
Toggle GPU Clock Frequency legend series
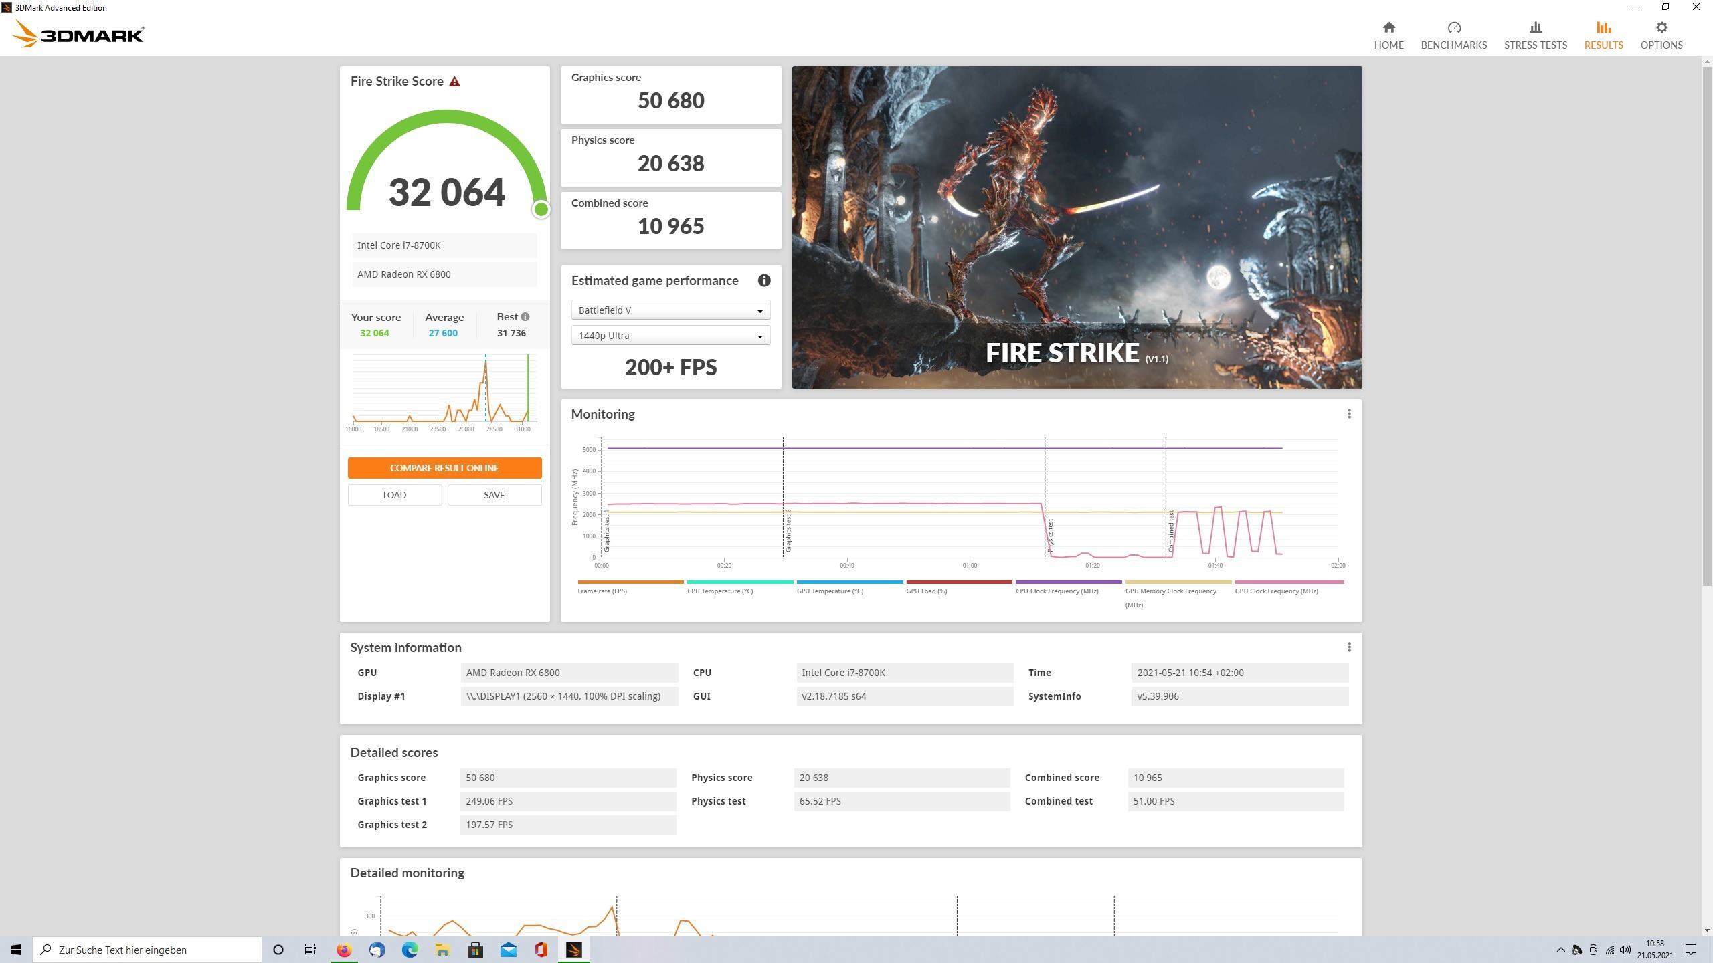pos(1289,587)
